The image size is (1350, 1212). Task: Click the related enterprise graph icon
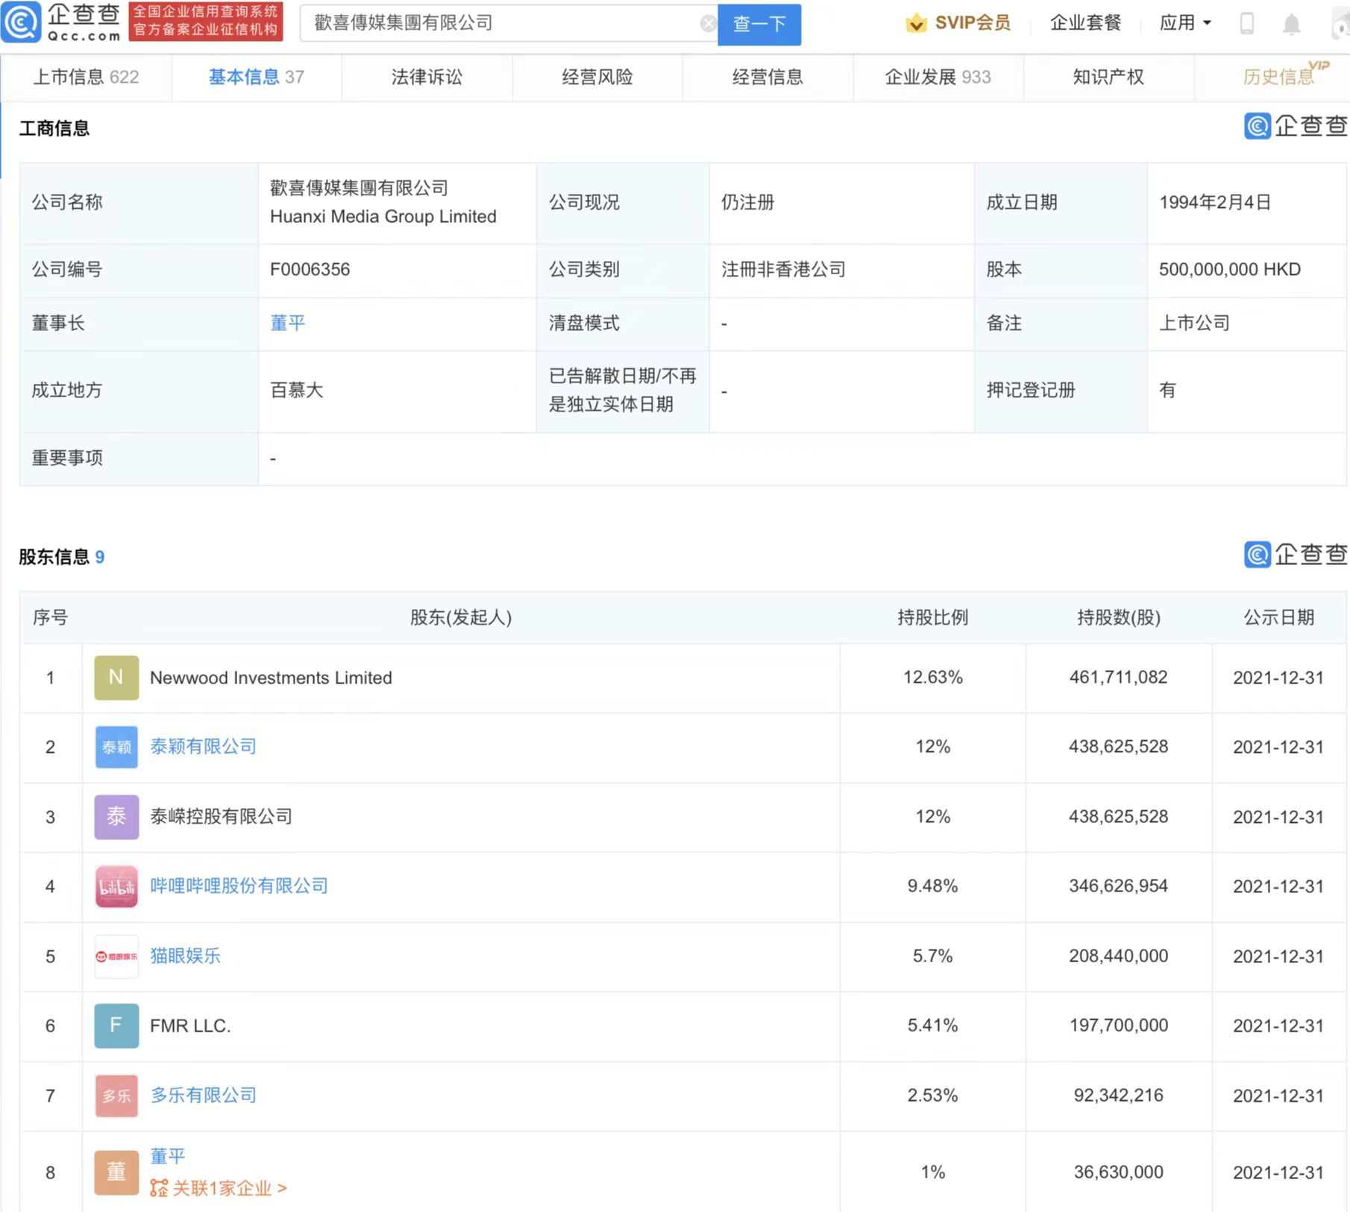tap(159, 1188)
